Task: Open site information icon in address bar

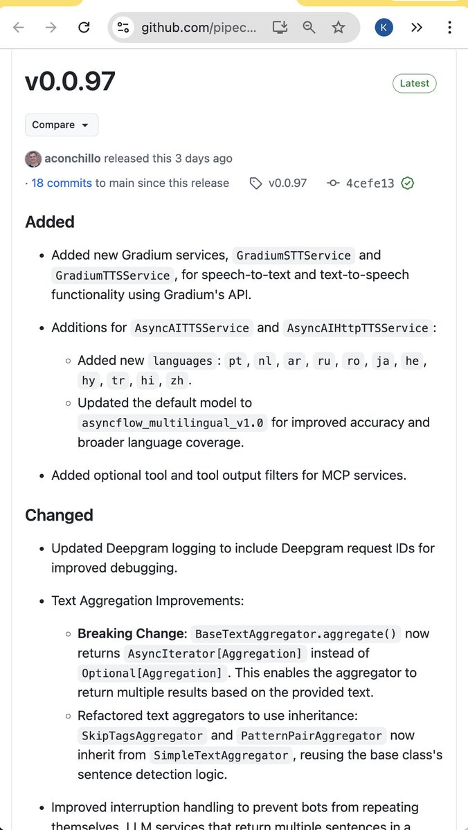Action: (123, 28)
